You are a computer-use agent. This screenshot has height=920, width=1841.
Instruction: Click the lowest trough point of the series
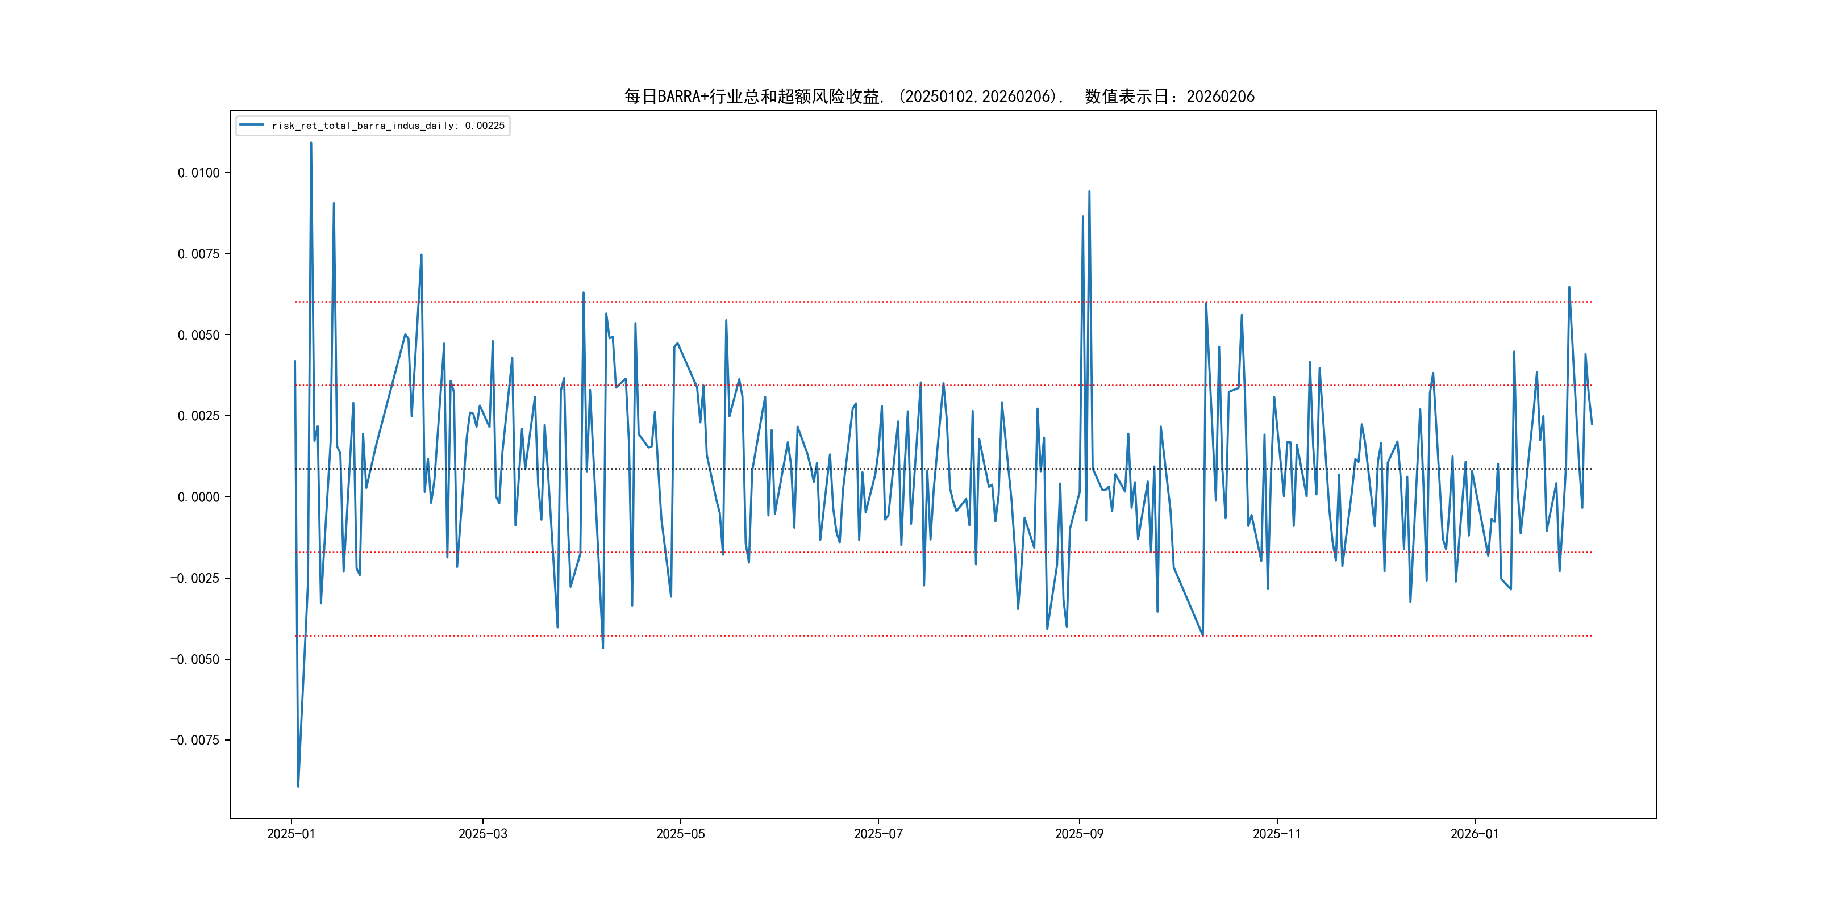click(298, 787)
